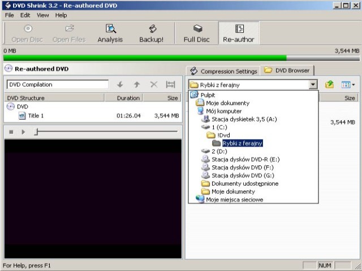Click the black video preview area

coord(93,199)
